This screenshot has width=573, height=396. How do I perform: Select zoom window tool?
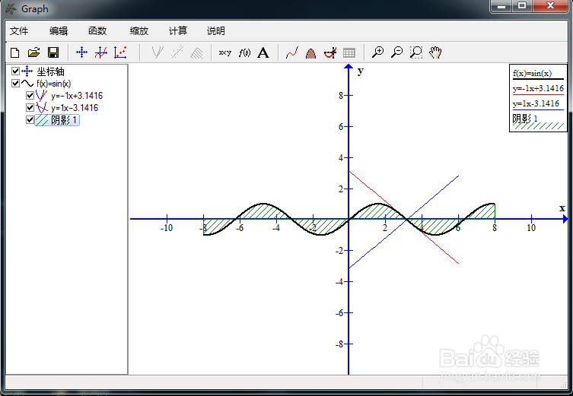point(416,52)
